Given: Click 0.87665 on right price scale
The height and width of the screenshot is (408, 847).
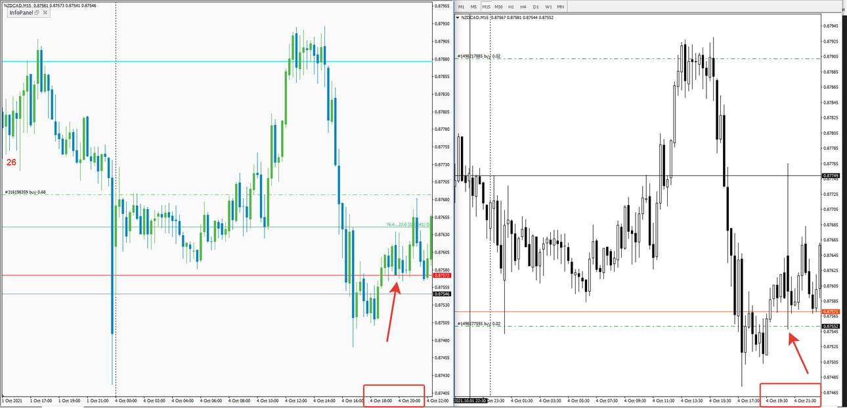Looking at the screenshot, I should click(830, 240).
